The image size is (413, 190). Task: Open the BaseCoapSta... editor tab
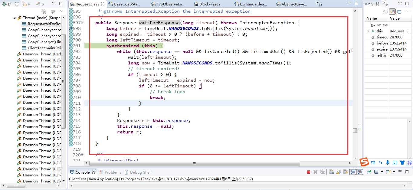[125, 4]
